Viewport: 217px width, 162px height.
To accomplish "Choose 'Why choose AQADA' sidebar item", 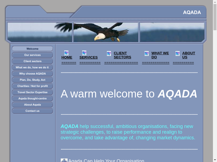I will pos(32,74).
